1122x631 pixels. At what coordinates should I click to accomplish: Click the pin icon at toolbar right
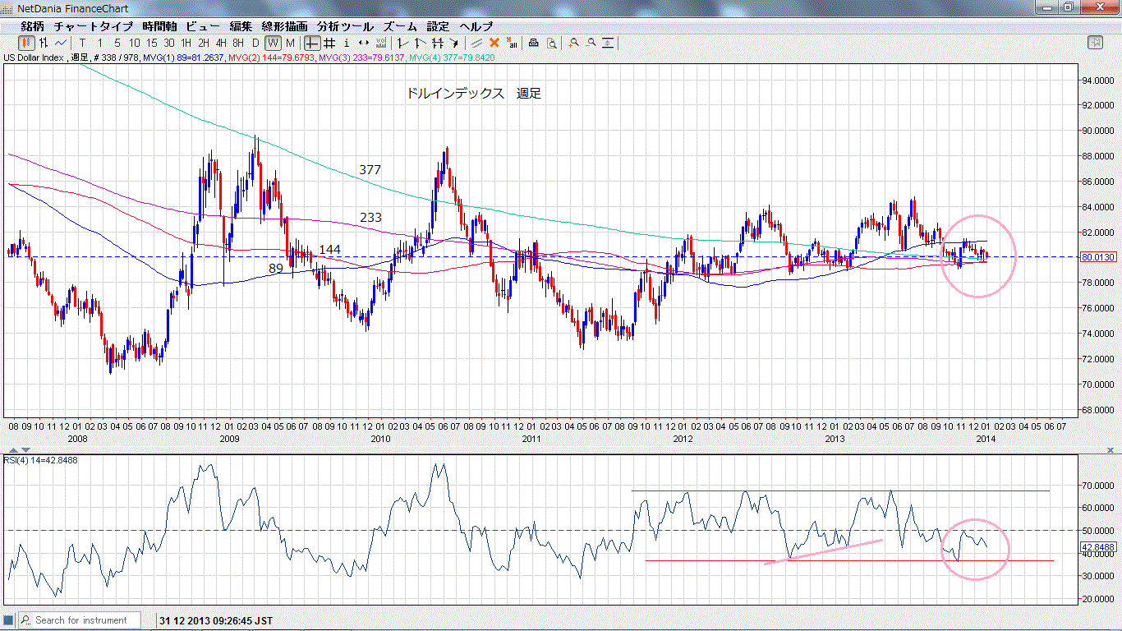pyautogui.click(x=1095, y=43)
